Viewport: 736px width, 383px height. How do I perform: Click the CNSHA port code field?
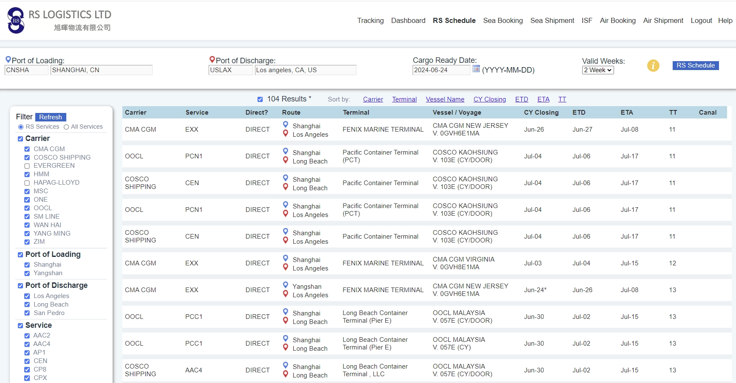coord(26,70)
